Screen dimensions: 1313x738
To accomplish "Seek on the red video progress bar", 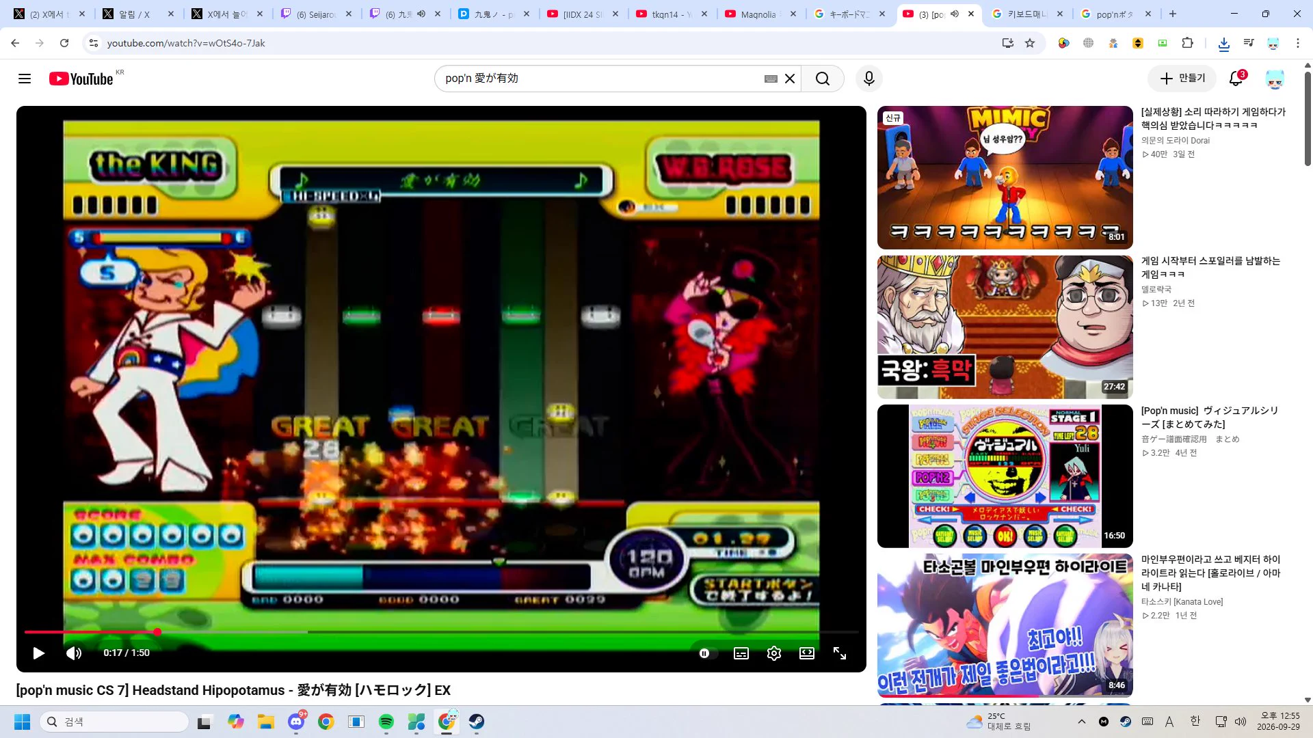I will (441, 632).
